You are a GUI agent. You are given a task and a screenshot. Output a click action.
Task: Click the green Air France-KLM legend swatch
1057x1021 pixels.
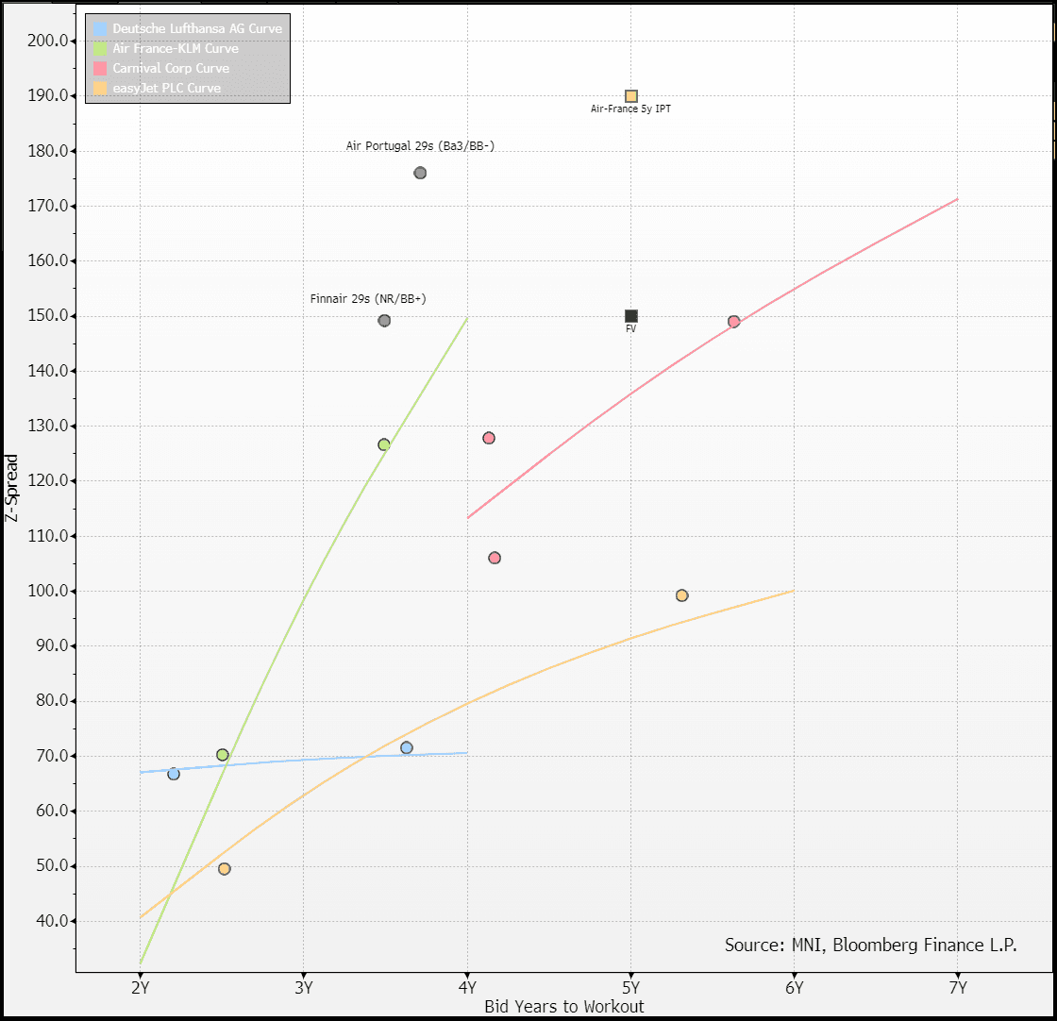coord(100,48)
